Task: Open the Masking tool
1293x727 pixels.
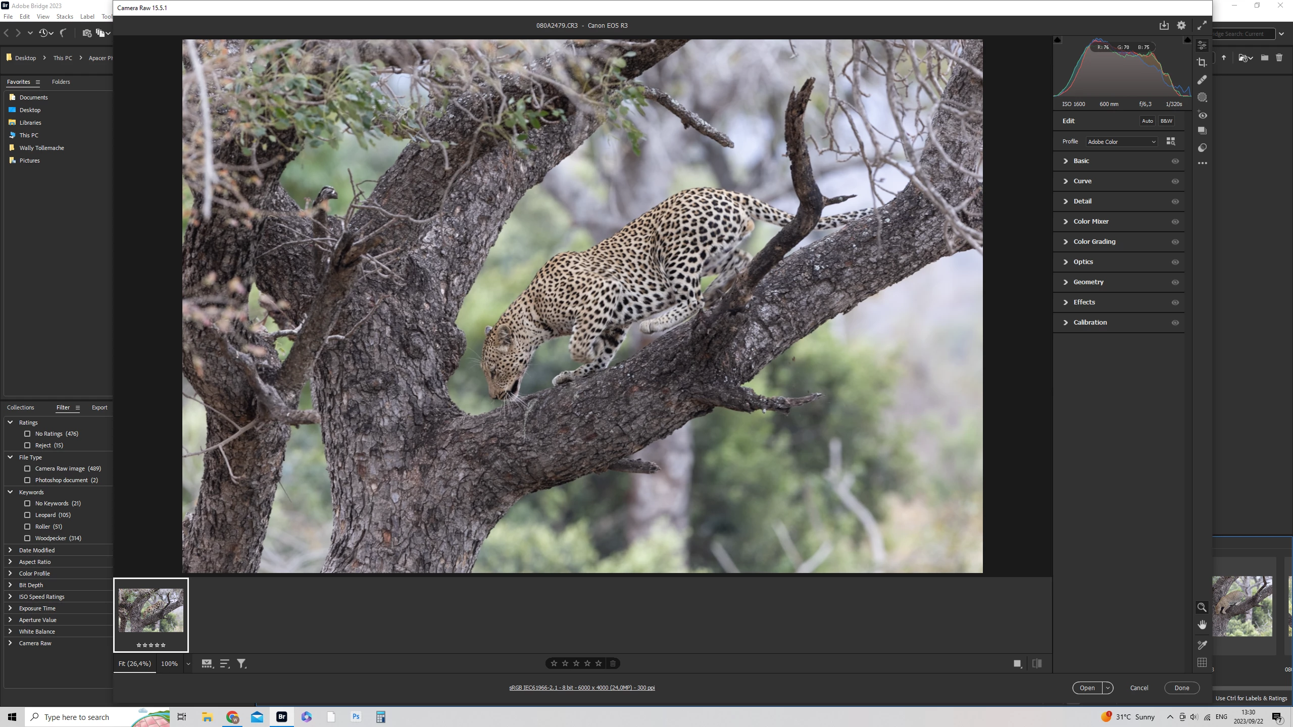Action: point(1202,97)
